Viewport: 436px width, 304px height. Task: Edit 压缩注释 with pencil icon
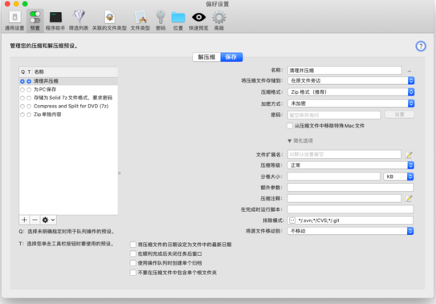point(409,198)
